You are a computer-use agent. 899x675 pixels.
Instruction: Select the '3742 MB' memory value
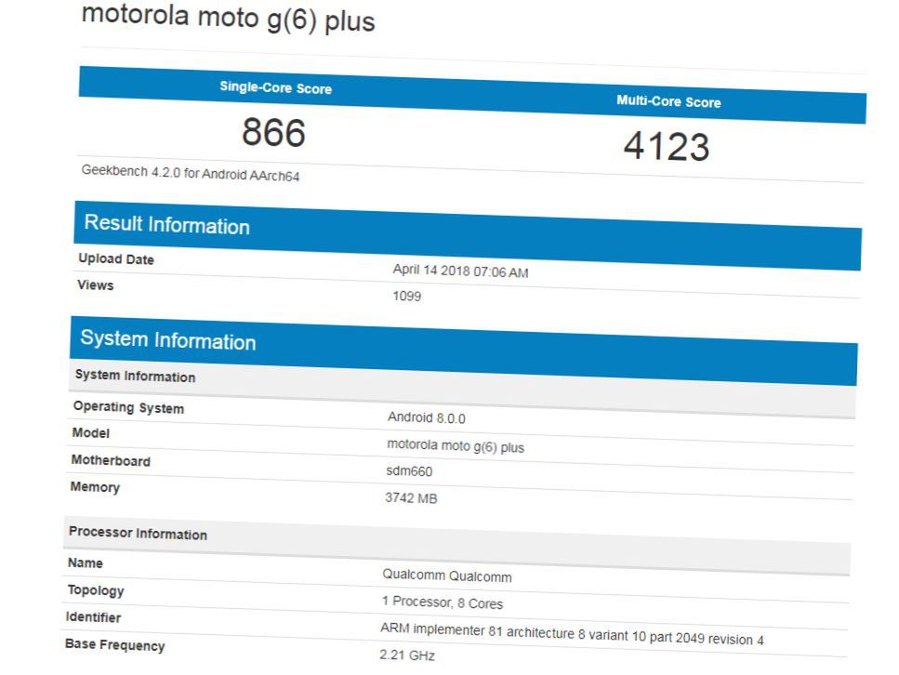[x=411, y=497]
